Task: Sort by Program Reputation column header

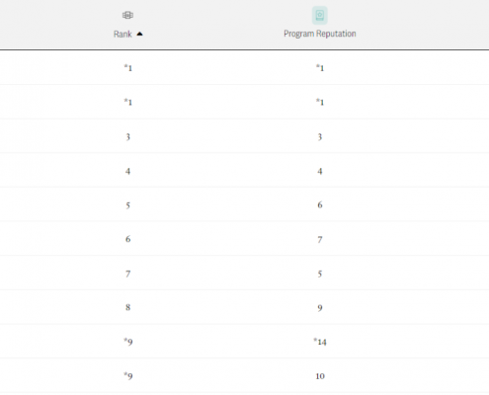Action: [320, 34]
